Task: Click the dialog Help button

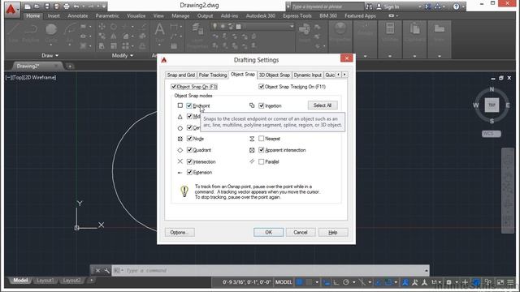Action: [333, 233]
